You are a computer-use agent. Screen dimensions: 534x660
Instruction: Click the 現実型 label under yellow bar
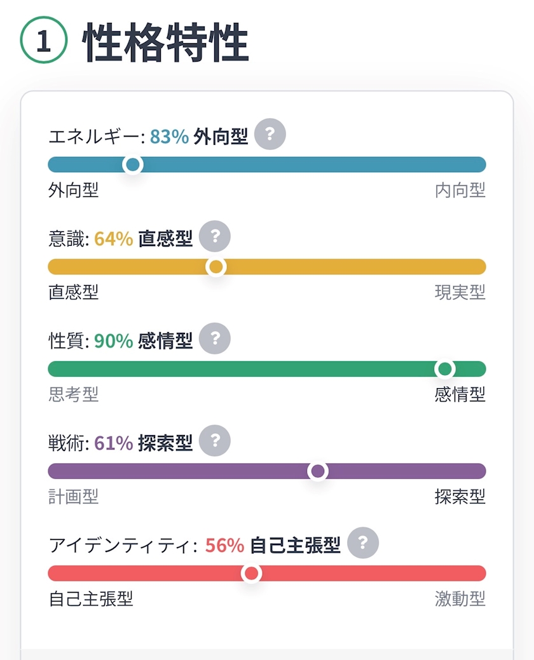point(460,292)
